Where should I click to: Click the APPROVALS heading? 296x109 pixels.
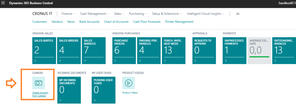click(200, 34)
